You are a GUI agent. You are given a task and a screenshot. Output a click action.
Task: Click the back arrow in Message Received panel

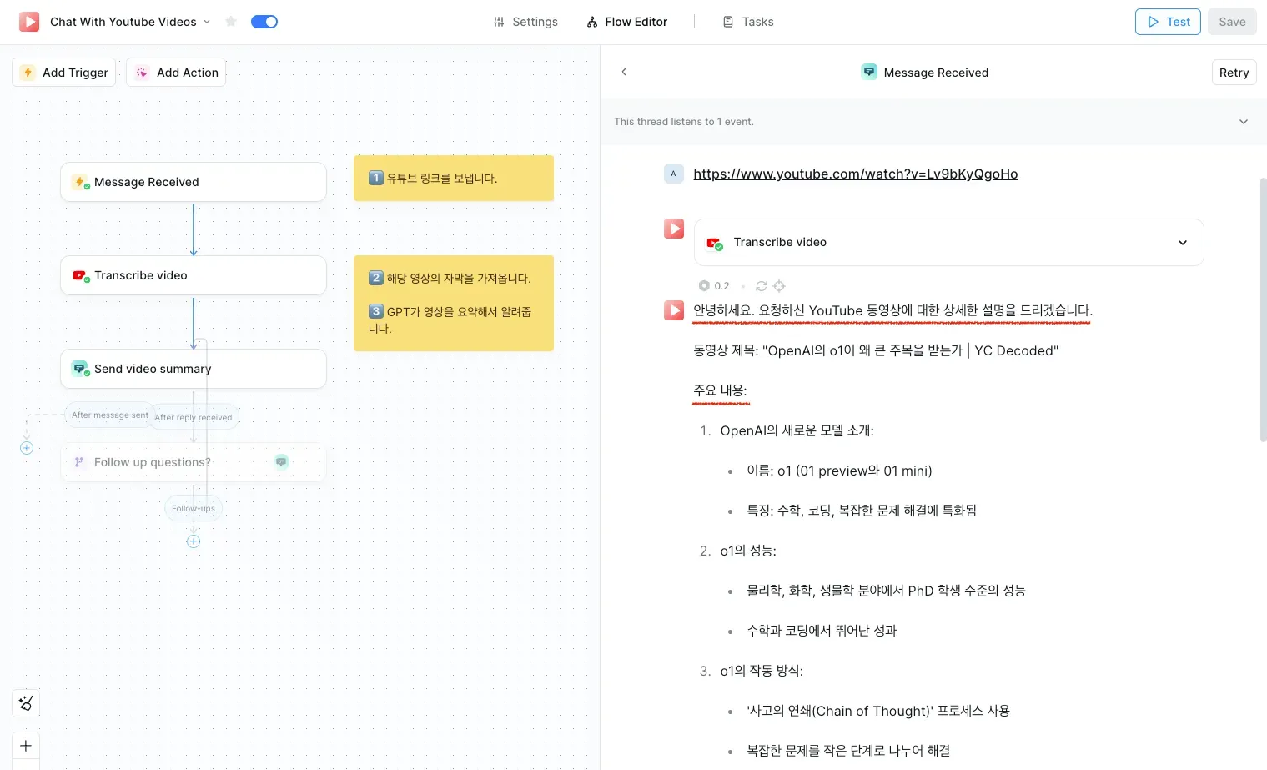[624, 73]
